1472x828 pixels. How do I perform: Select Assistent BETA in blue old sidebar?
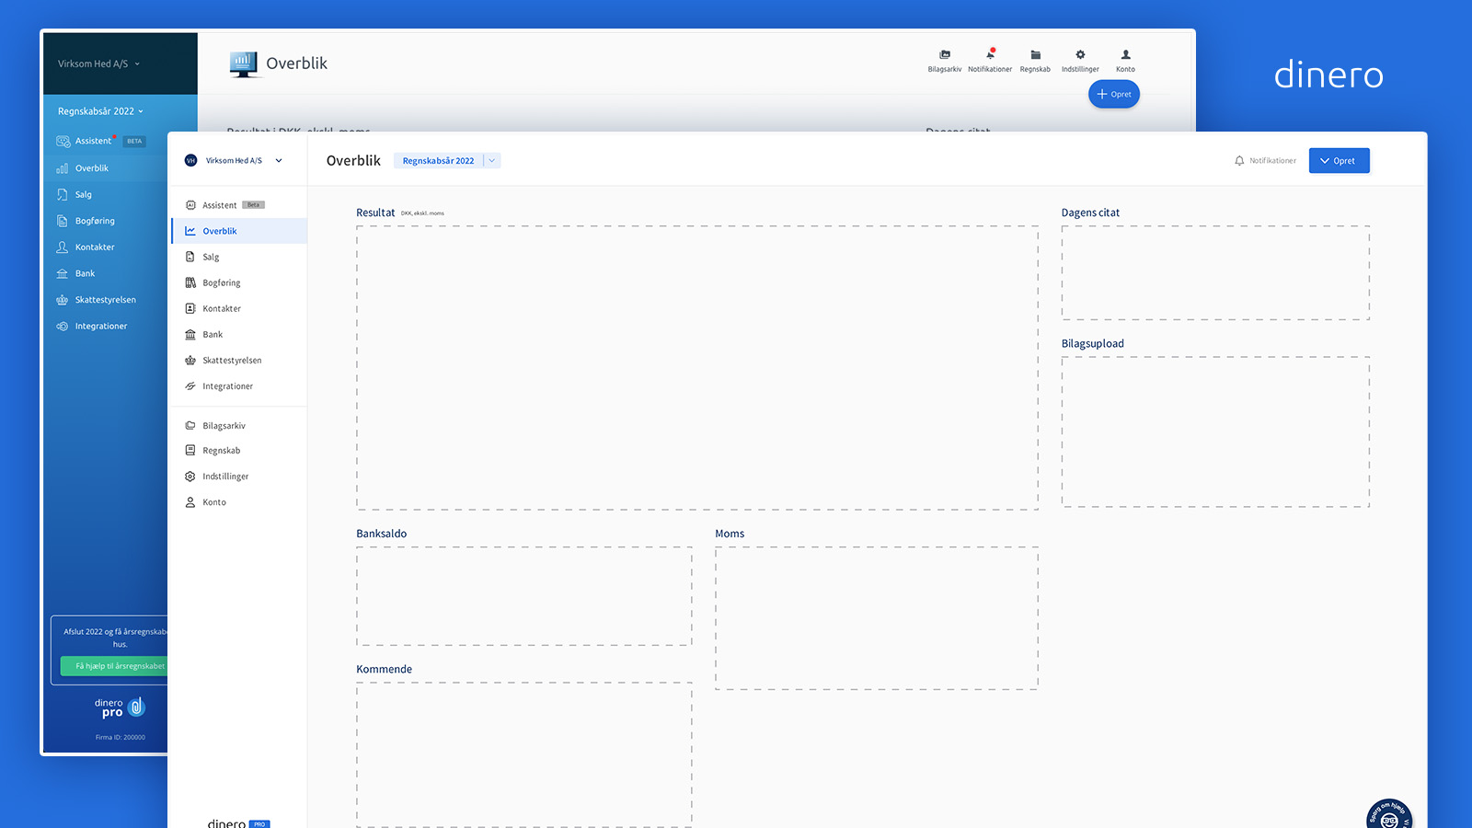tap(100, 141)
